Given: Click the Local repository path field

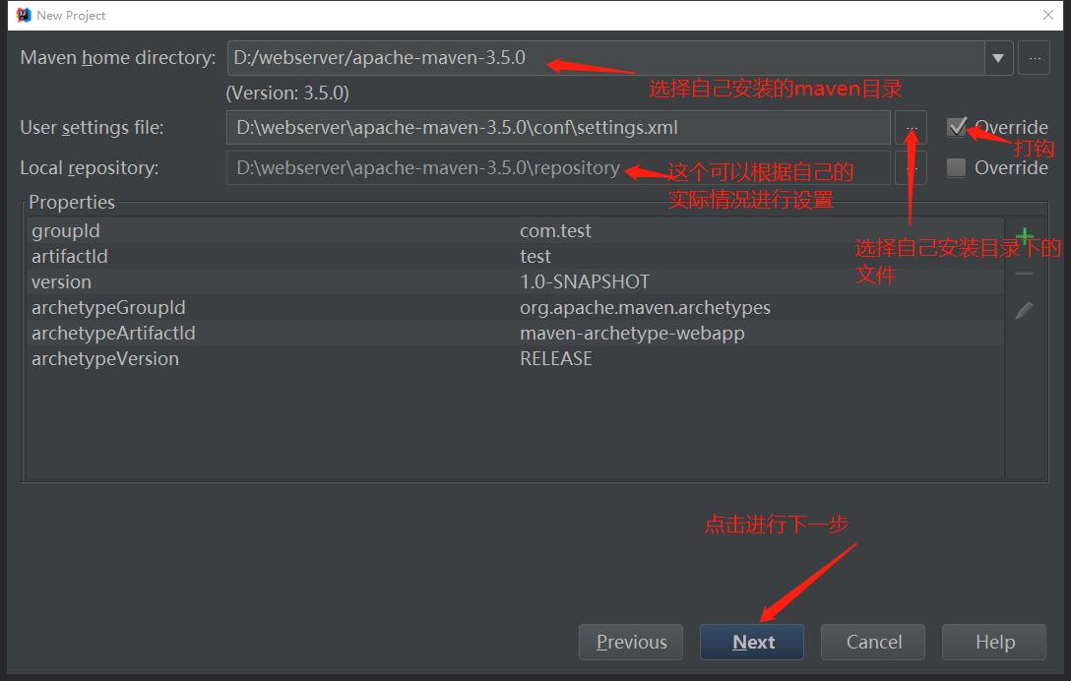Looking at the screenshot, I should click(558, 168).
